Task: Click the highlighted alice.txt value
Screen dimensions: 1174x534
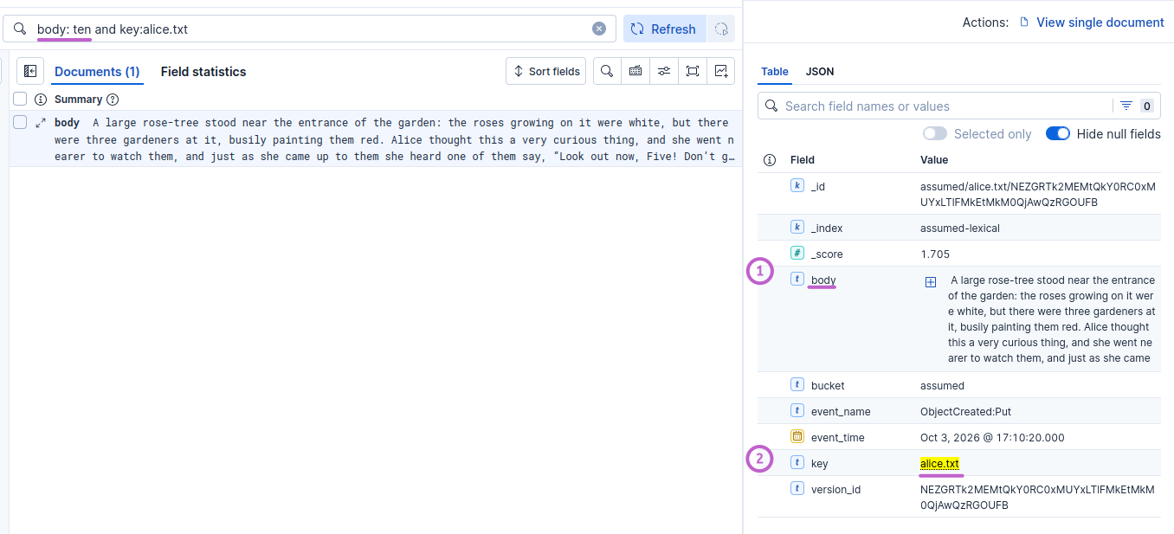Action: point(939,464)
